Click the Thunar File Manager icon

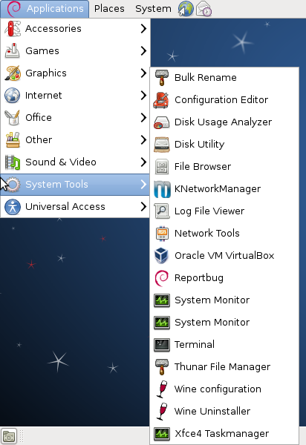(x=162, y=367)
